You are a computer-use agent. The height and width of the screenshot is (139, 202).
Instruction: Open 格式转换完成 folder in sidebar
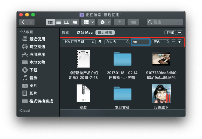click(38, 101)
